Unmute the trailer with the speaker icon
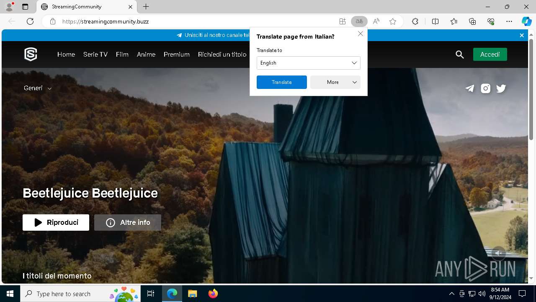 498,253
